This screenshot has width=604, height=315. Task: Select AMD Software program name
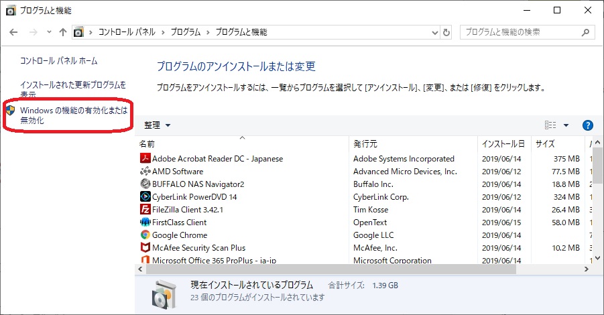click(x=178, y=171)
